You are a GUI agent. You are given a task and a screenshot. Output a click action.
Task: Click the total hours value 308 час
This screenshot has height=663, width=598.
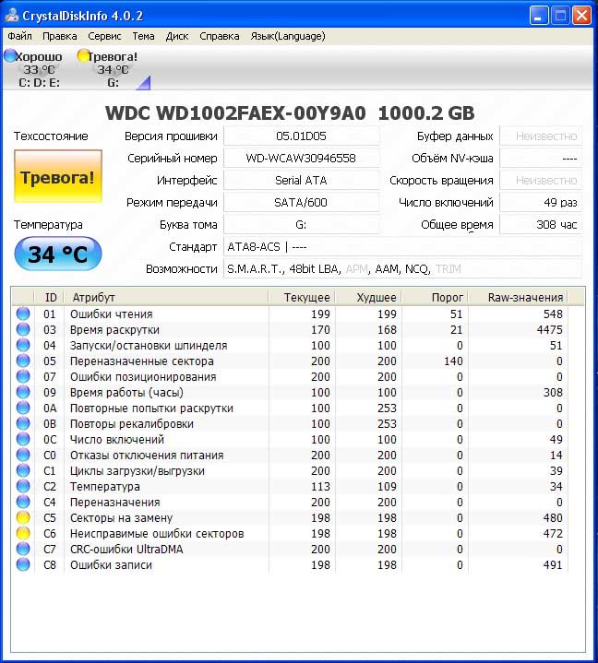[x=541, y=224]
